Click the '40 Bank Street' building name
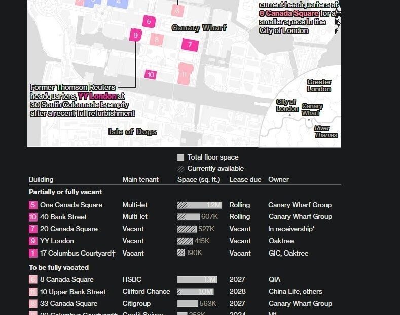400x315 pixels. (63, 217)
